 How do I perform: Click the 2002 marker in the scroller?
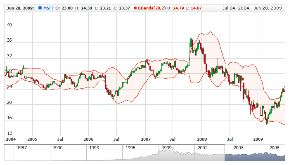click(x=203, y=147)
